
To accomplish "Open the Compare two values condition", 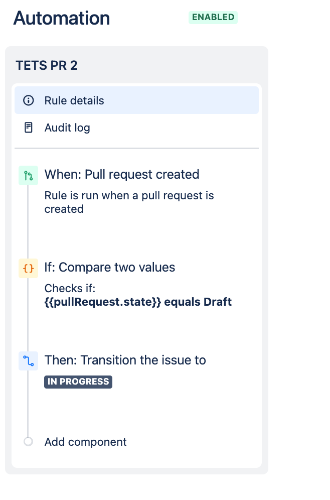I will click(x=110, y=267).
